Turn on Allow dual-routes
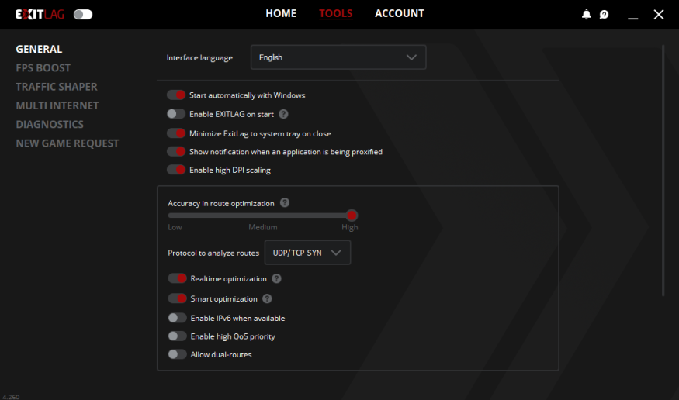Screen dimensions: 679x400 [177, 354]
